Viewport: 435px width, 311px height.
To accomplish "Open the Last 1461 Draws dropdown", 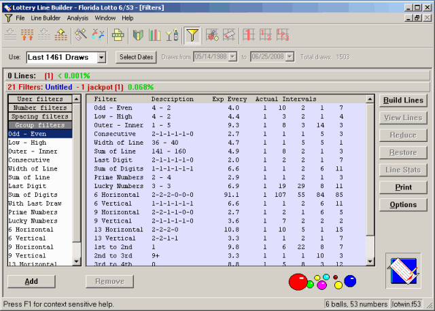I will click(101, 57).
